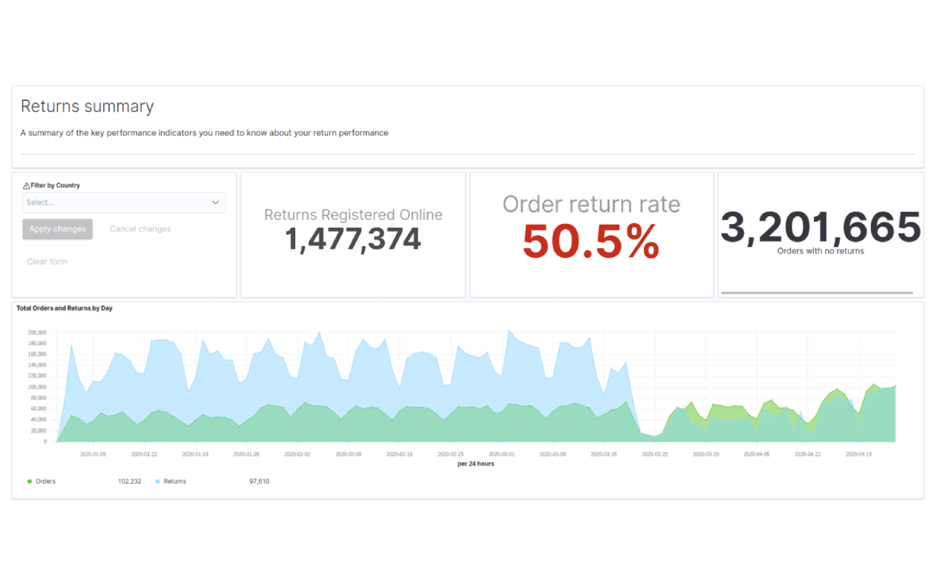Click the Total Orders and Returns by Day title
This screenshot has width=937, height=568.
pyautogui.click(x=64, y=308)
